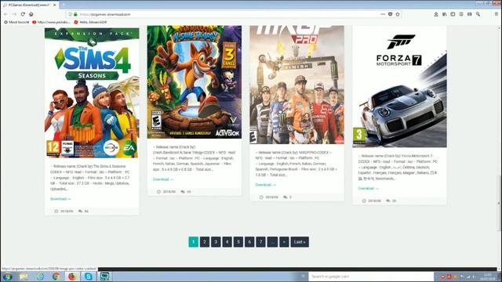Click Download link under The Sims 4 Seasons
The width and height of the screenshot is (502, 282).
click(60, 199)
